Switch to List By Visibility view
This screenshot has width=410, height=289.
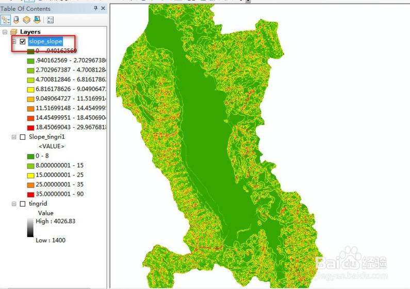tap(27, 20)
